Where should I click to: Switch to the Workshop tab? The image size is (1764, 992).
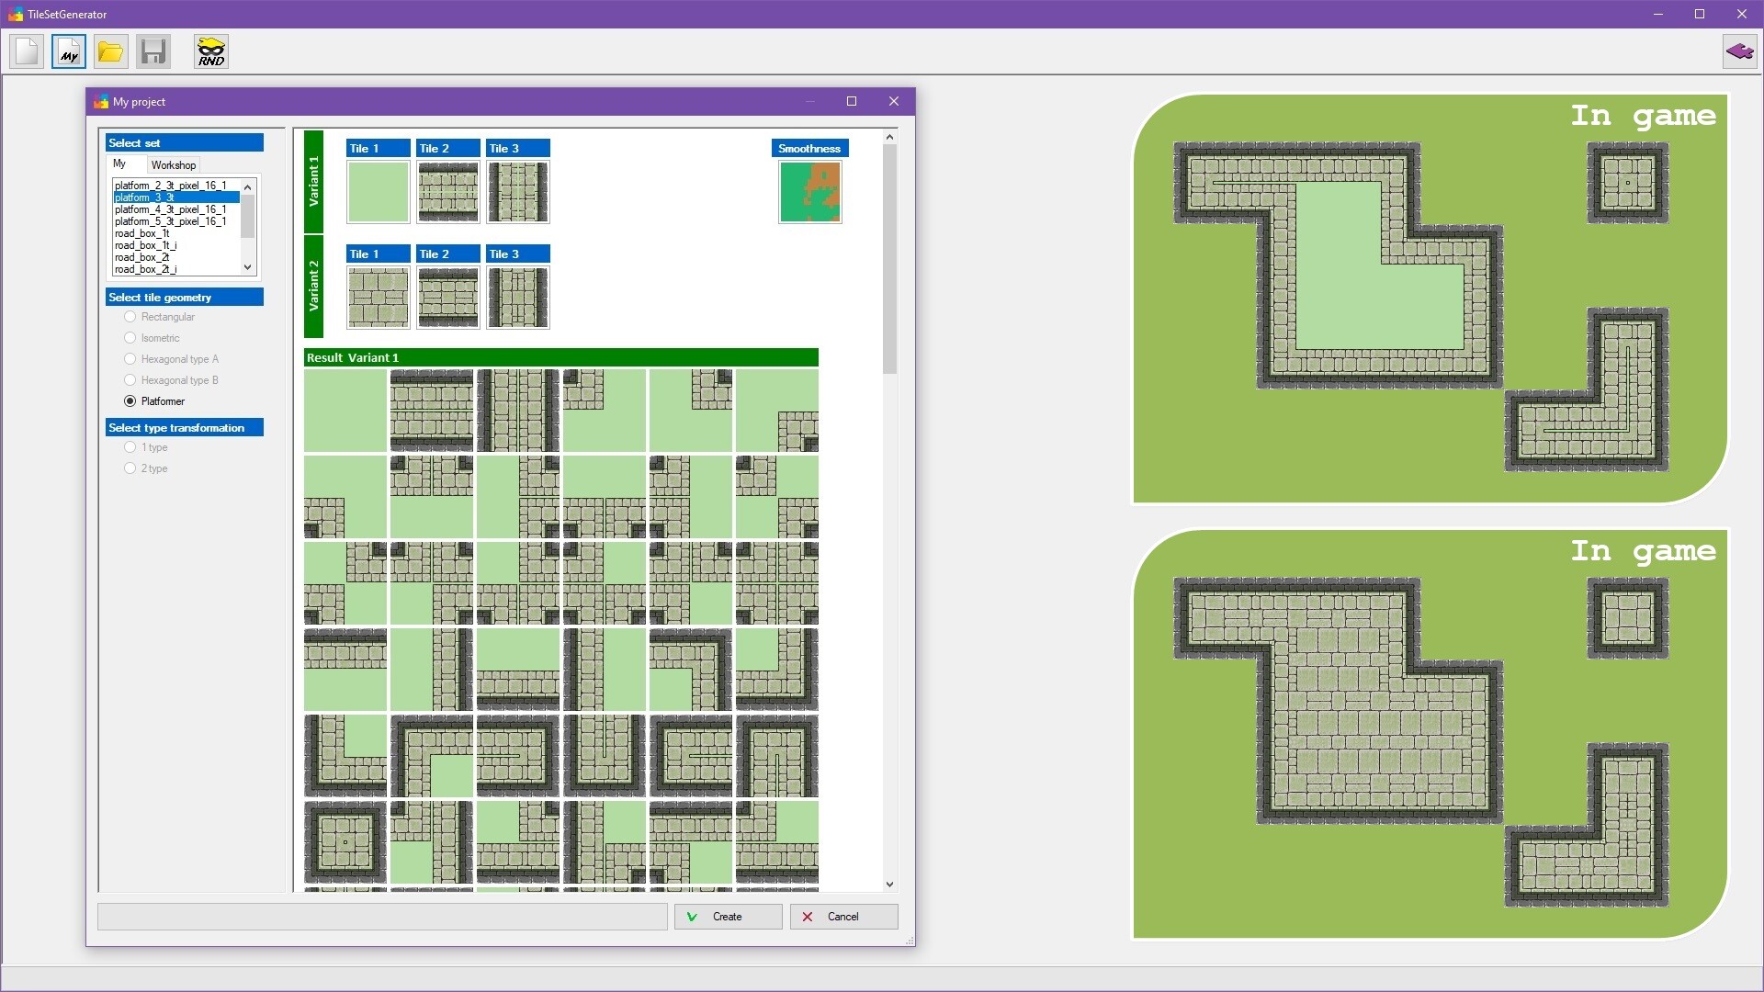click(x=173, y=164)
